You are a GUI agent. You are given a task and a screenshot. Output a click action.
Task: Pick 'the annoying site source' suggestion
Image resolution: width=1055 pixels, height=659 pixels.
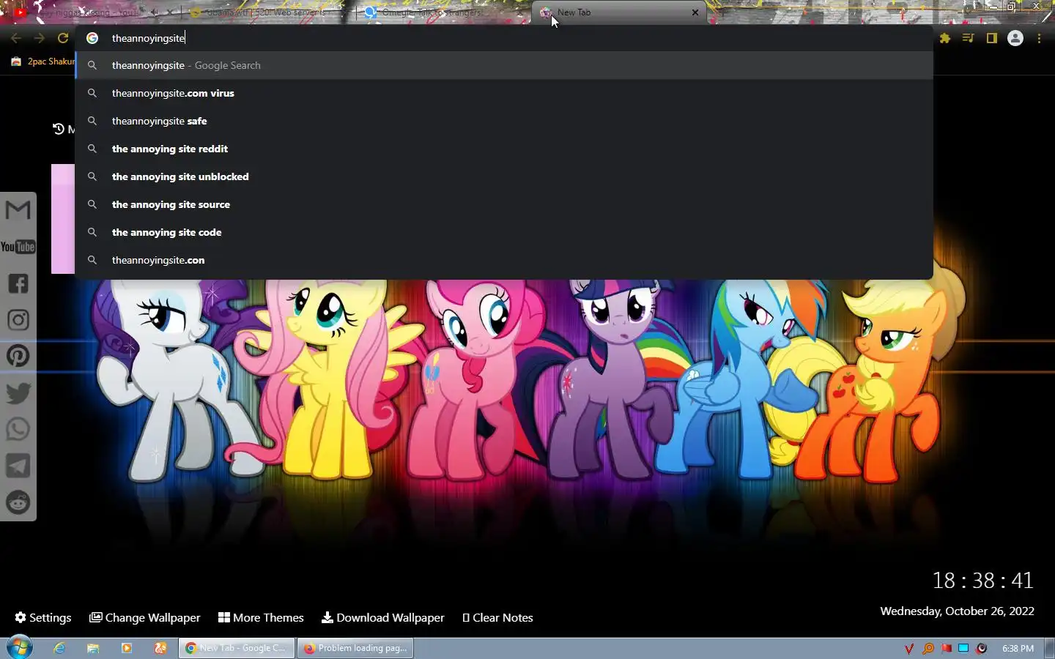click(x=504, y=204)
